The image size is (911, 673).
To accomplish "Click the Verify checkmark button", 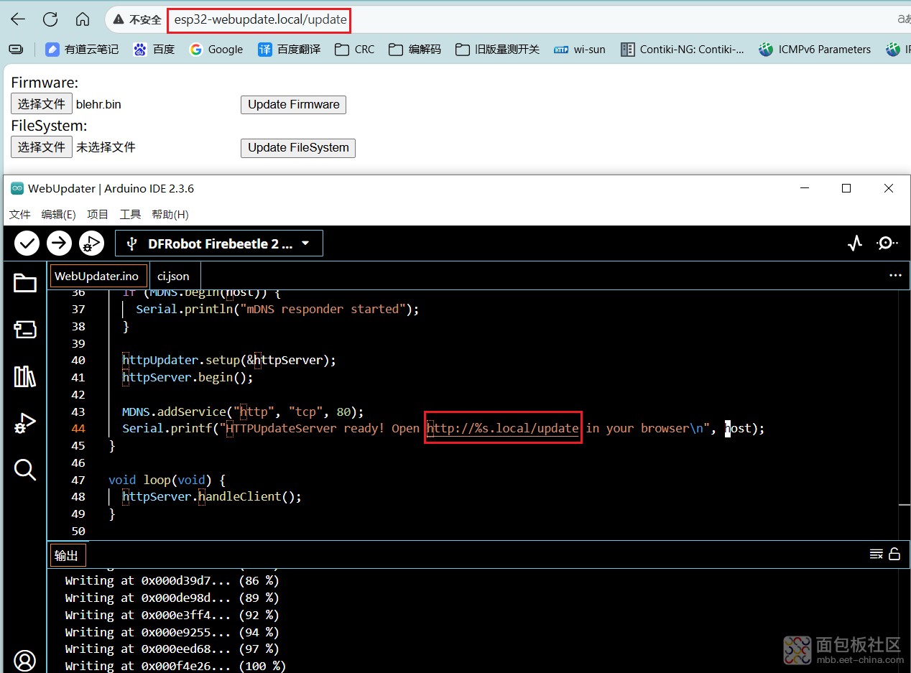I will 27,243.
